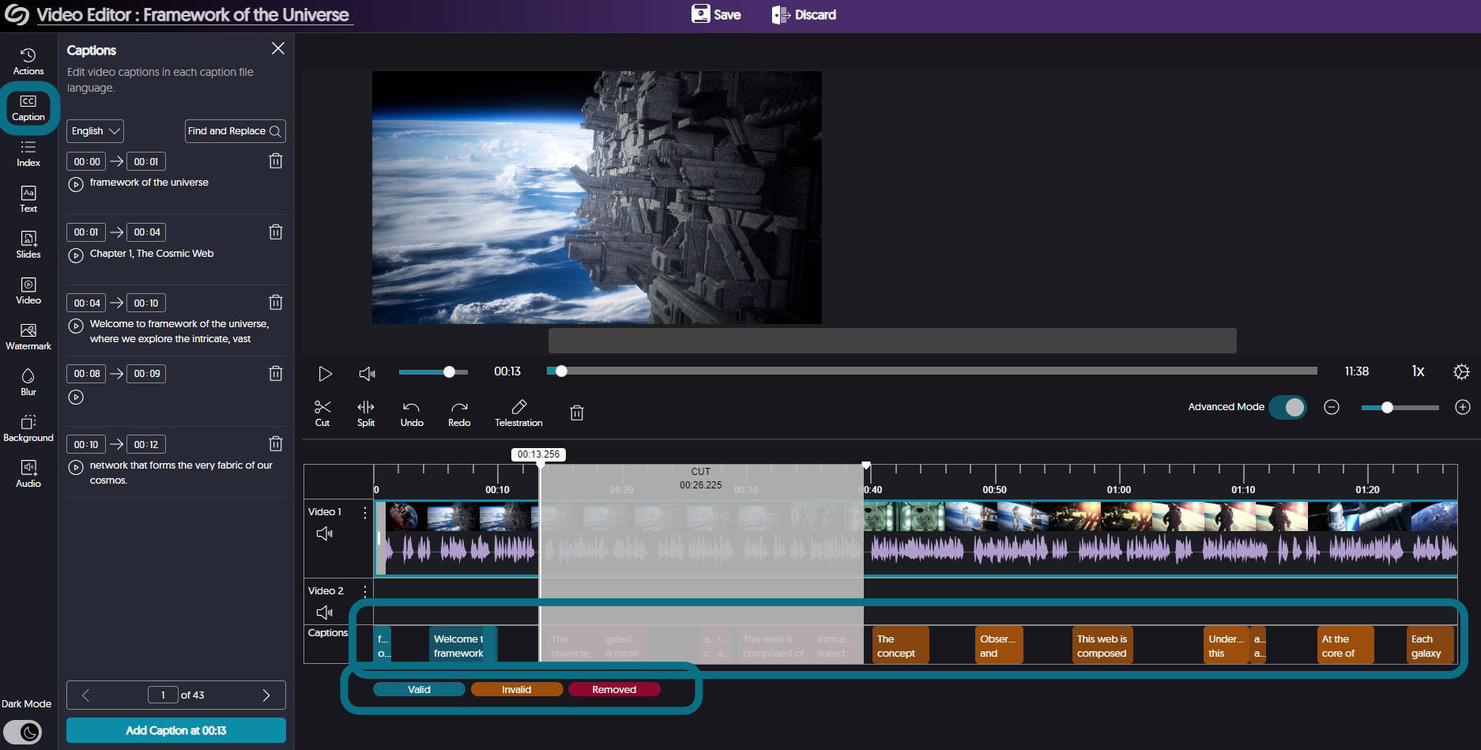Screen dimensions: 1481x750
Task: Select the Caption sidebar tool
Action: pyautogui.click(x=28, y=108)
